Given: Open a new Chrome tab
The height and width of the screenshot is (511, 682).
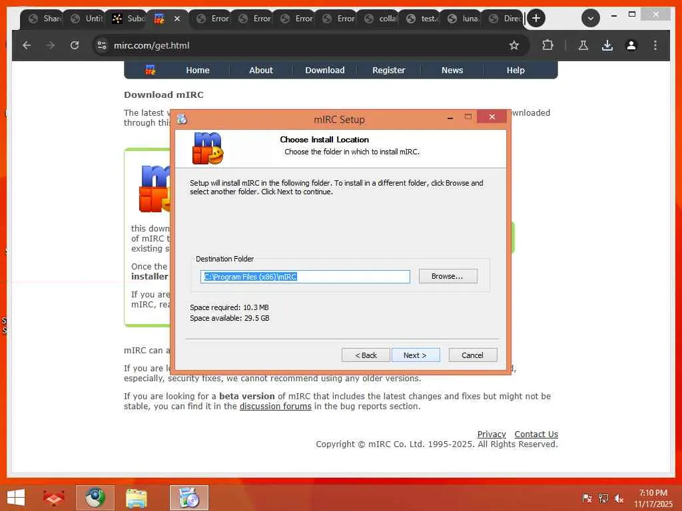Looking at the screenshot, I should pyautogui.click(x=536, y=18).
